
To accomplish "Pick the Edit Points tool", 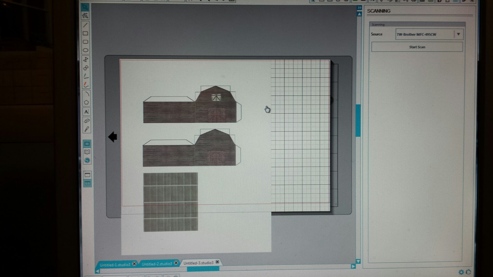I will 85,16.
